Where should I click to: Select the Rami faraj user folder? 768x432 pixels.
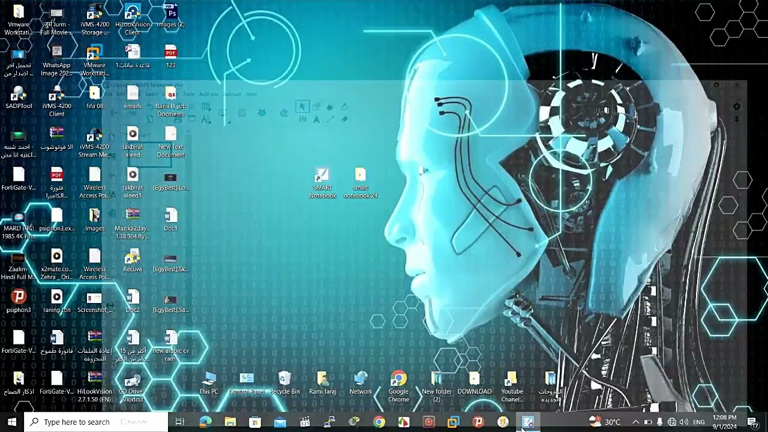click(322, 383)
